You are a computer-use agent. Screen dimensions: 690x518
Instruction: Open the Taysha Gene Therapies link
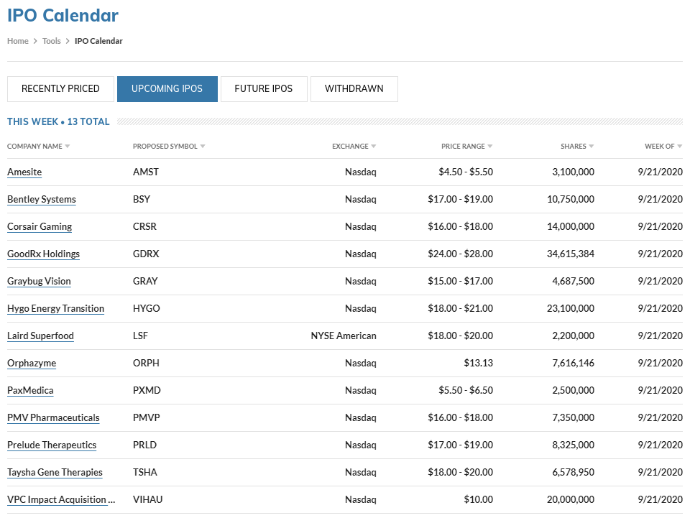point(55,472)
